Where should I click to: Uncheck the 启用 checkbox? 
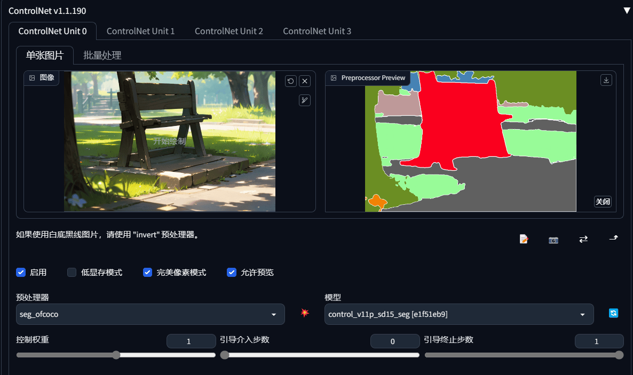(21, 273)
